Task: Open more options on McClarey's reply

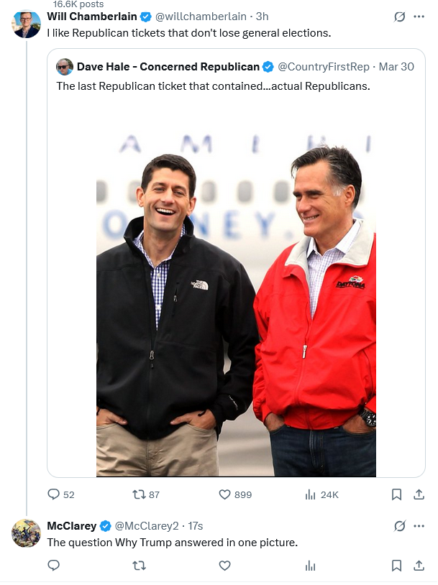Action: pyautogui.click(x=419, y=526)
